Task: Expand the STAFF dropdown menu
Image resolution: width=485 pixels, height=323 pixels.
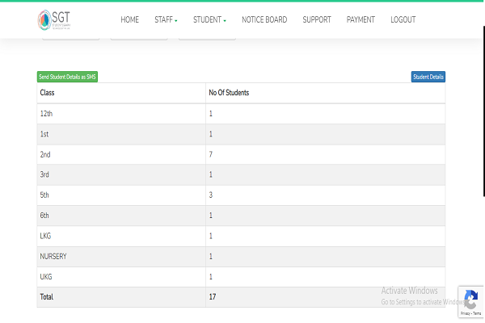Action: click(x=166, y=20)
